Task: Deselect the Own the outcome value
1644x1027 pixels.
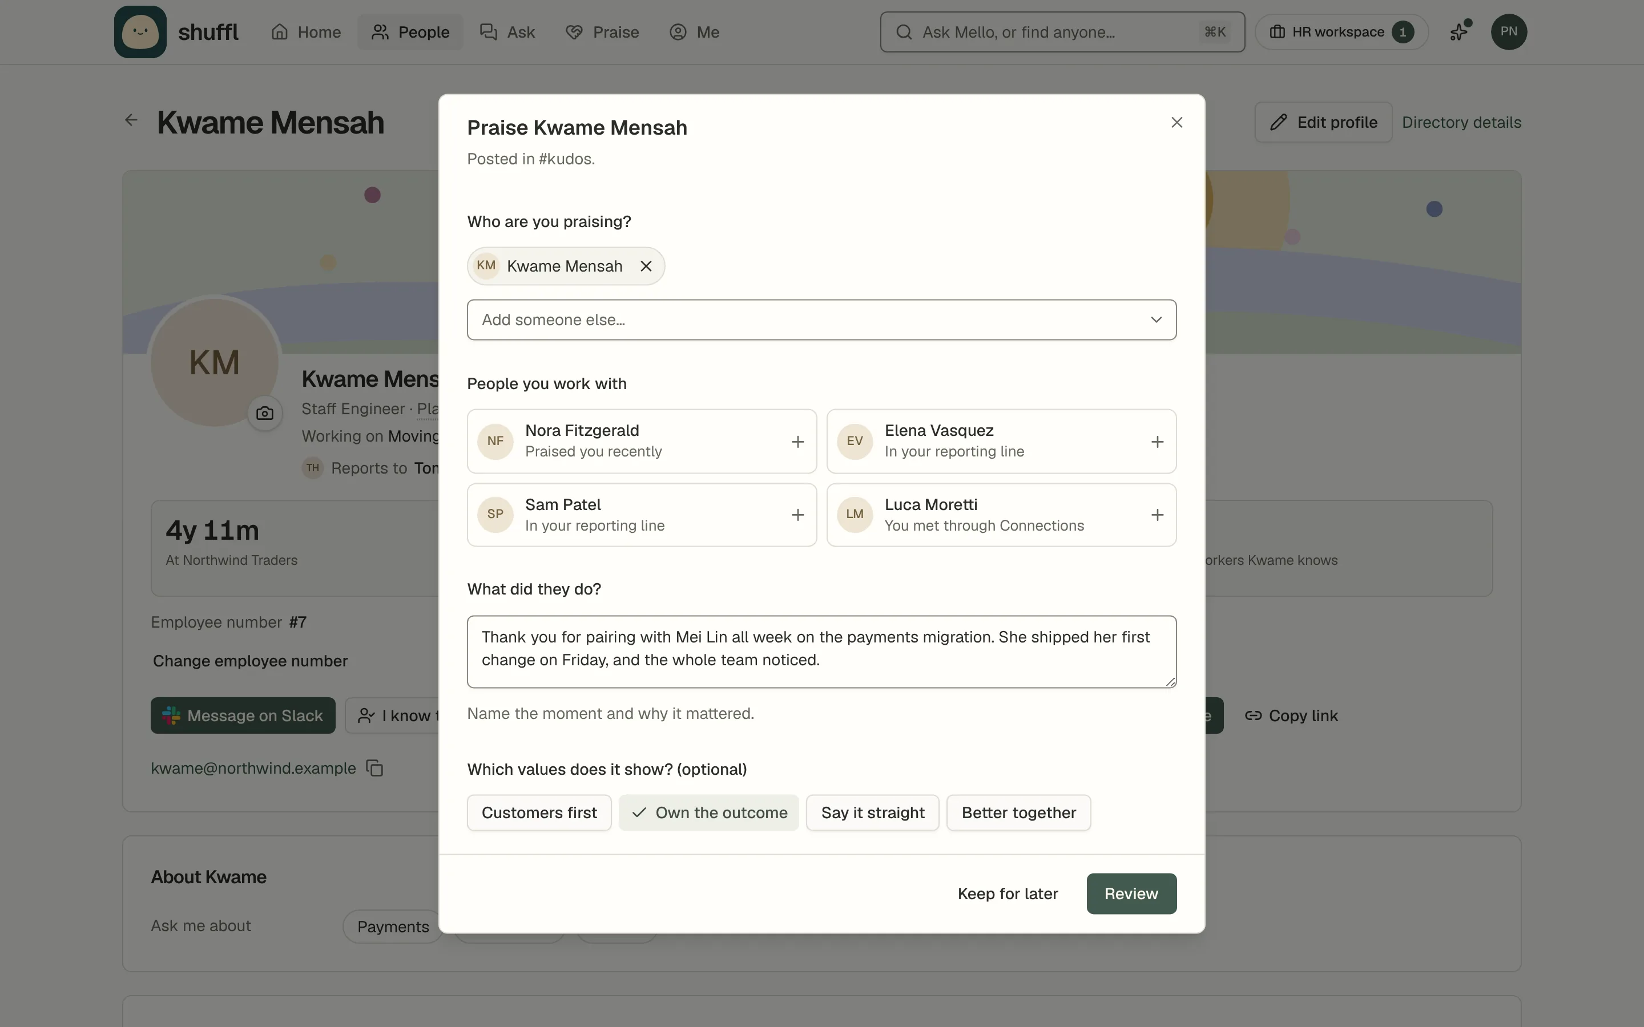Action: coord(708,813)
